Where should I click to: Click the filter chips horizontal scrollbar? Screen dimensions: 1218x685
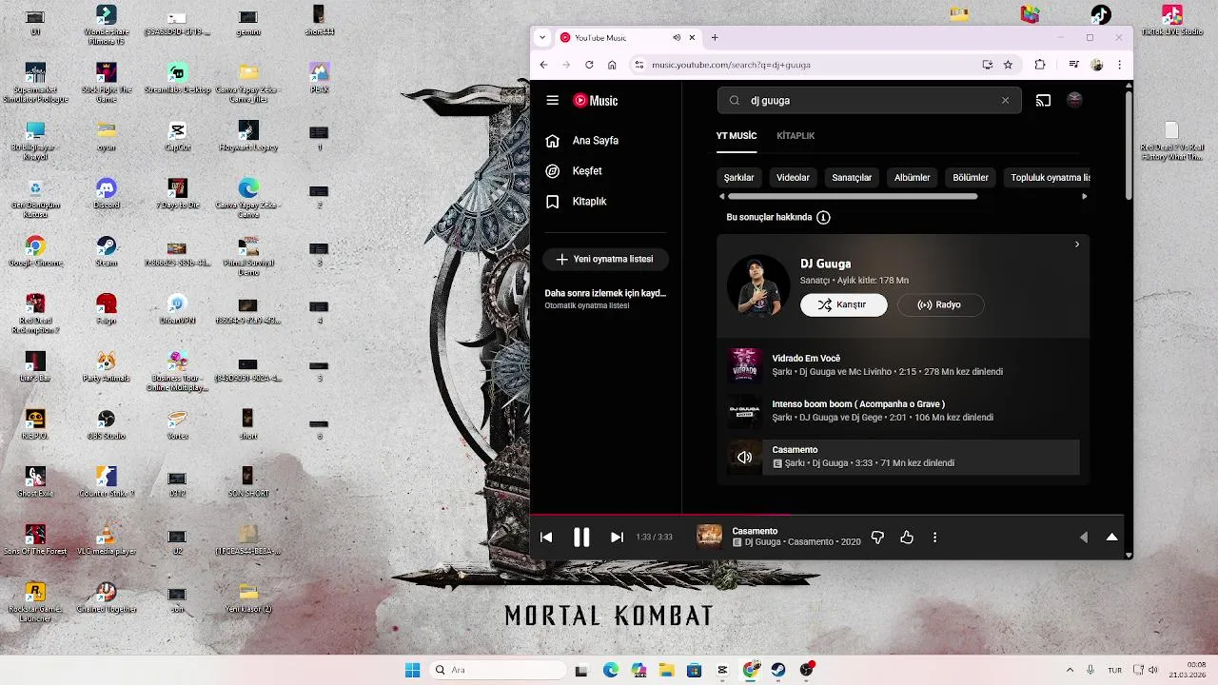point(853,197)
